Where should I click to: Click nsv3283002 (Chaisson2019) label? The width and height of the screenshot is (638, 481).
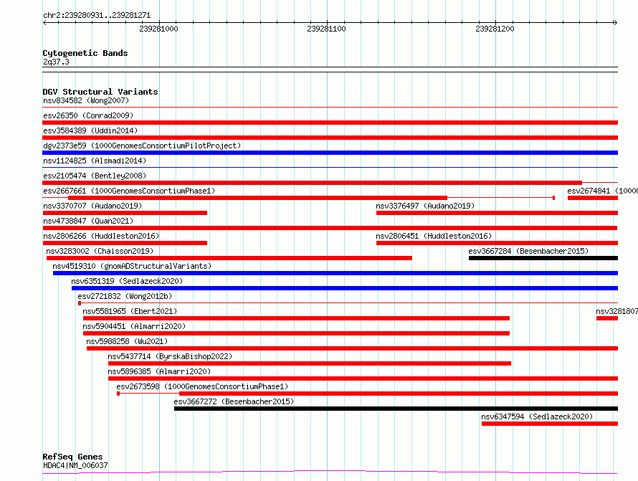(x=100, y=251)
